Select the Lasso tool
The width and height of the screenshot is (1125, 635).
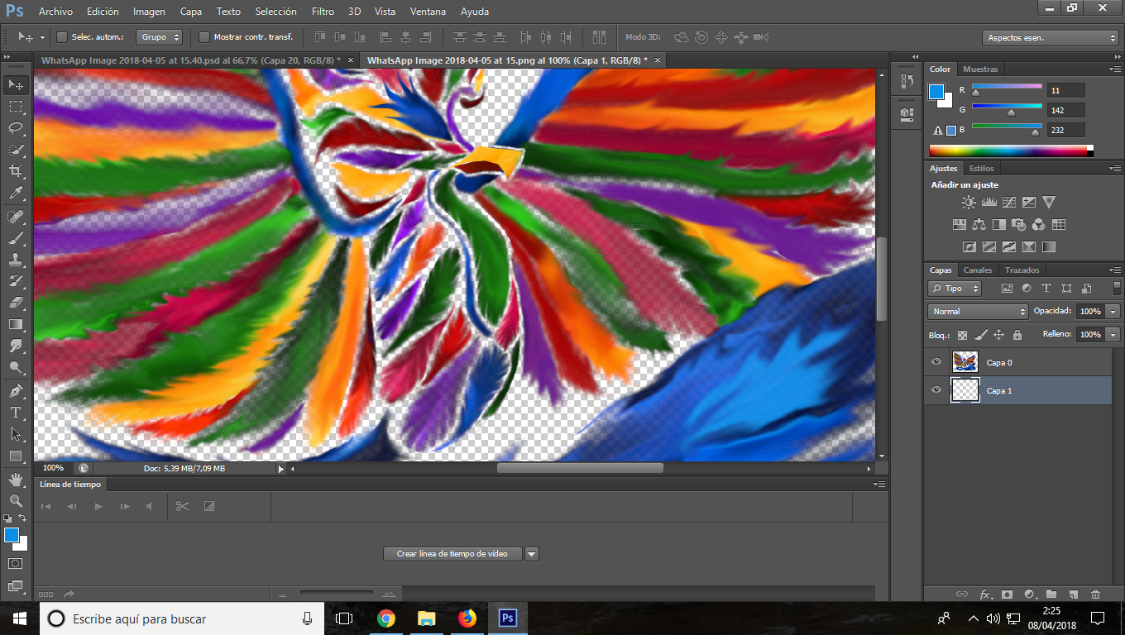pos(16,128)
